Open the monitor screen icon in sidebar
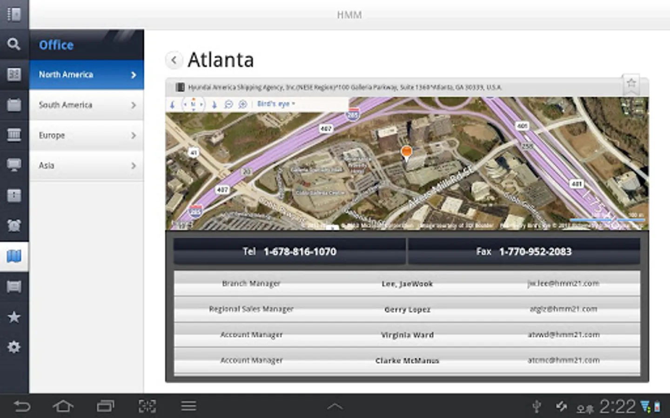Viewport: 670px width, 418px height. [x=14, y=165]
